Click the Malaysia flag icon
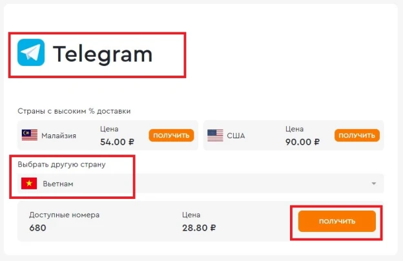This screenshot has height=261, width=403. coord(30,135)
